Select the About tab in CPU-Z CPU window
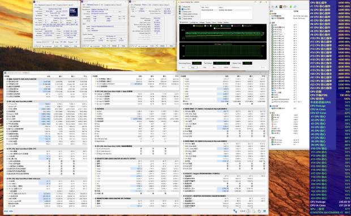 (x=70, y=5)
